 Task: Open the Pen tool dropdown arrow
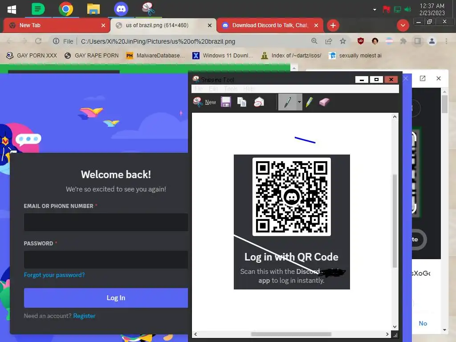click(x=299, y=102)
